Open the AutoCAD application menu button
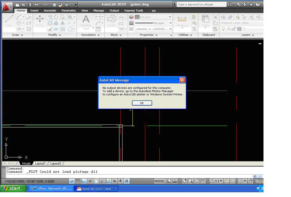The image size is (291, 197). pyautogui.click(x=7, y=7)
